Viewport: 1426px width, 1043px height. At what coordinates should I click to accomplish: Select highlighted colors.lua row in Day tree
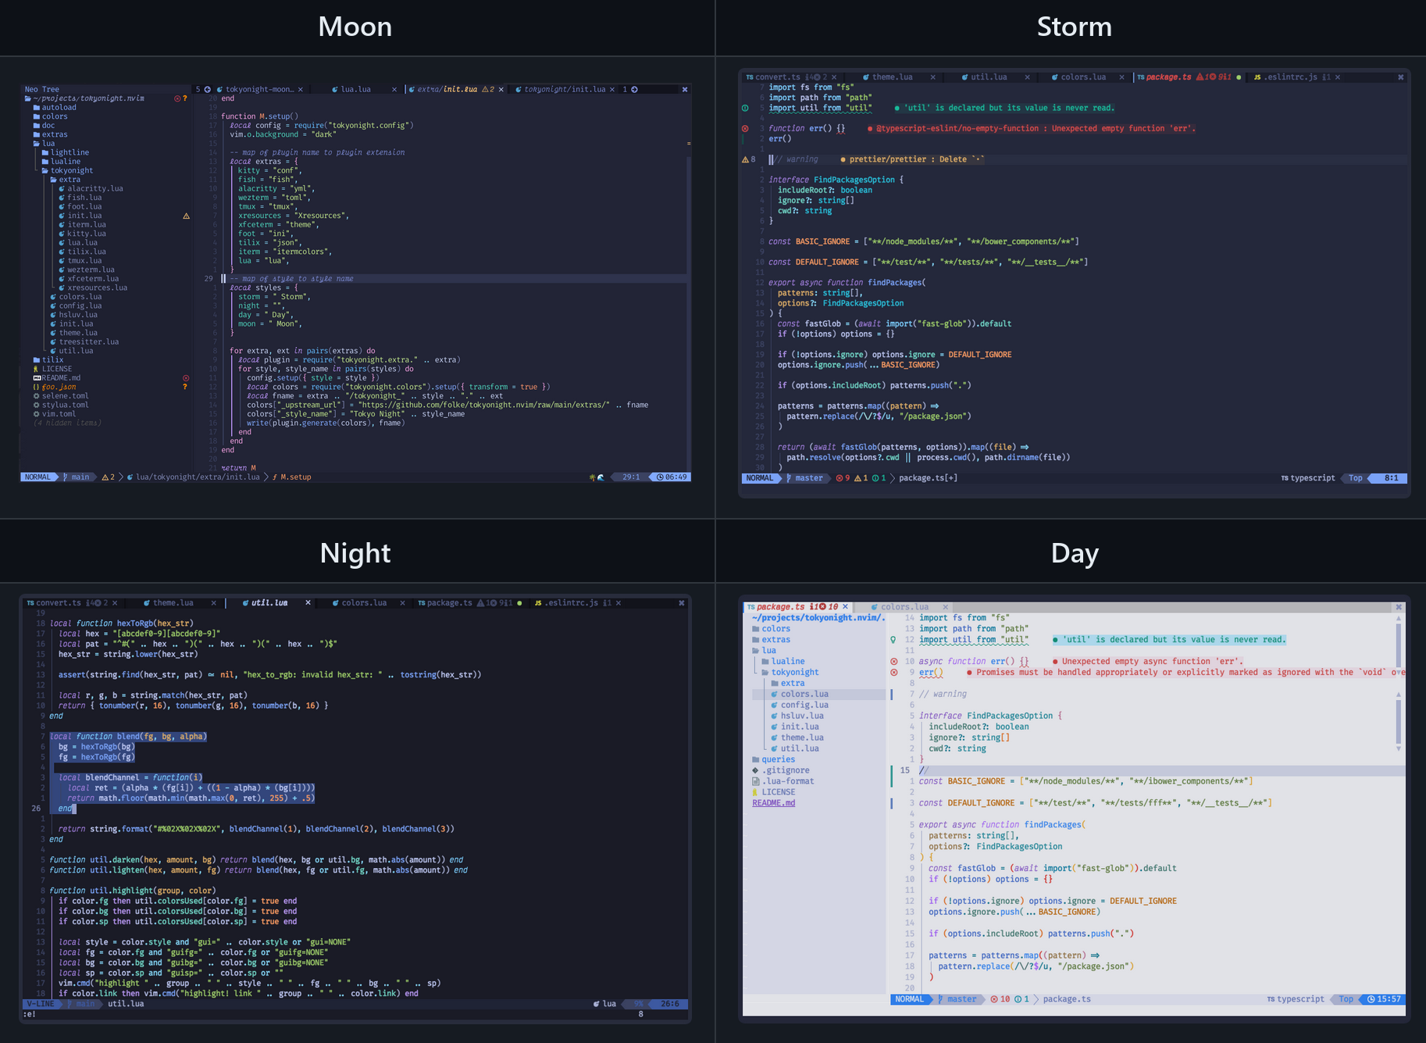818,695
